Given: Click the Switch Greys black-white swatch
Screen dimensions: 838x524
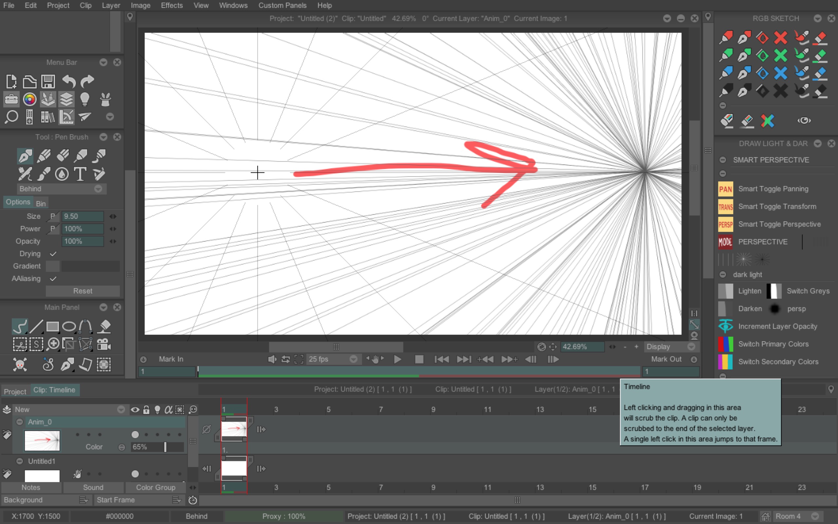Looking at the screenshot, I should (x=774, y=291).
